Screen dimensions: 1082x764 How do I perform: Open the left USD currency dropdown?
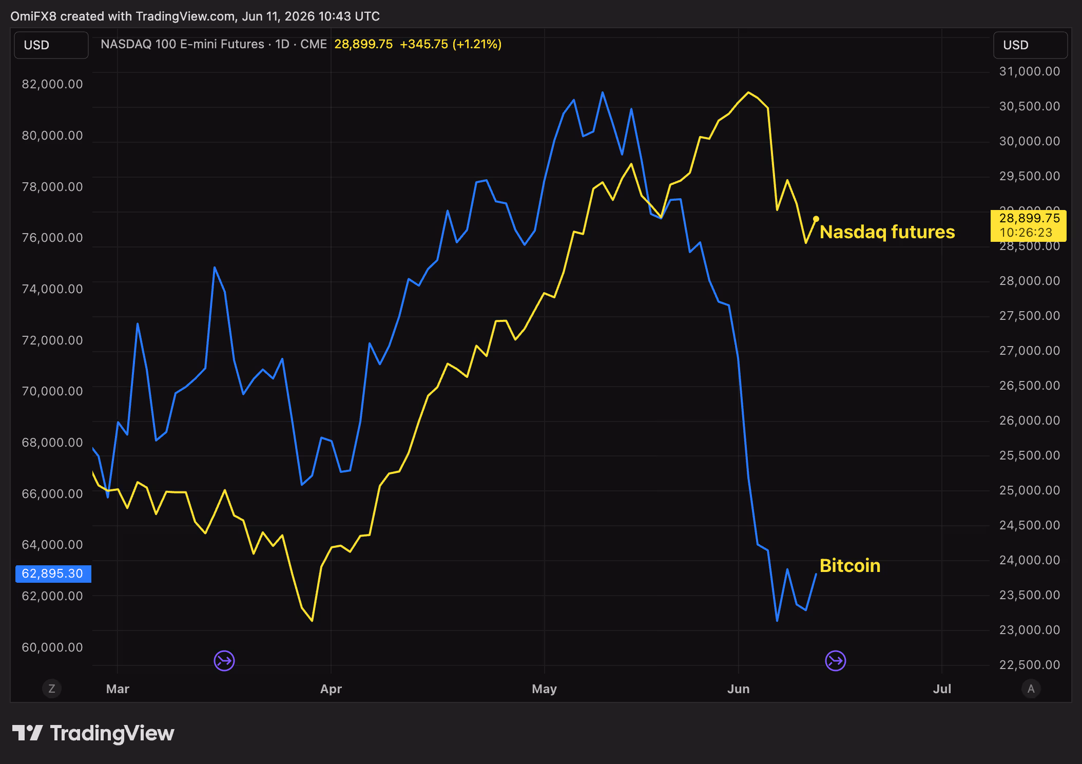pos(51,45)
